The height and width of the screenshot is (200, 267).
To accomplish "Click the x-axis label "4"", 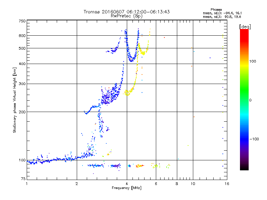I will (x=127, y=184).
